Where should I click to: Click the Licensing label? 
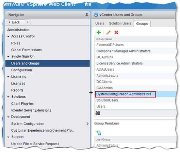(19, 77)
